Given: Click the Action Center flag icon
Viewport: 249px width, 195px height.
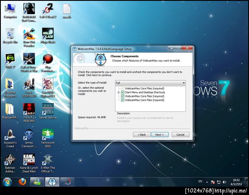Looking at the screenshot, I should (x=213, y=182).
